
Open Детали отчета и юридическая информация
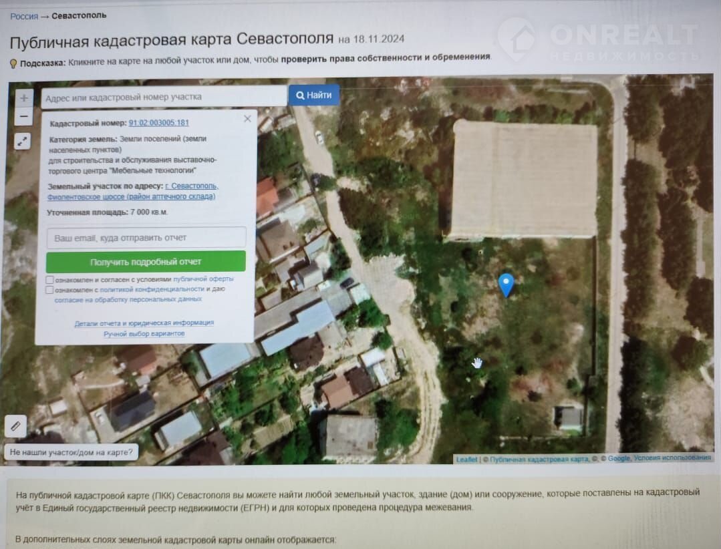144,323
